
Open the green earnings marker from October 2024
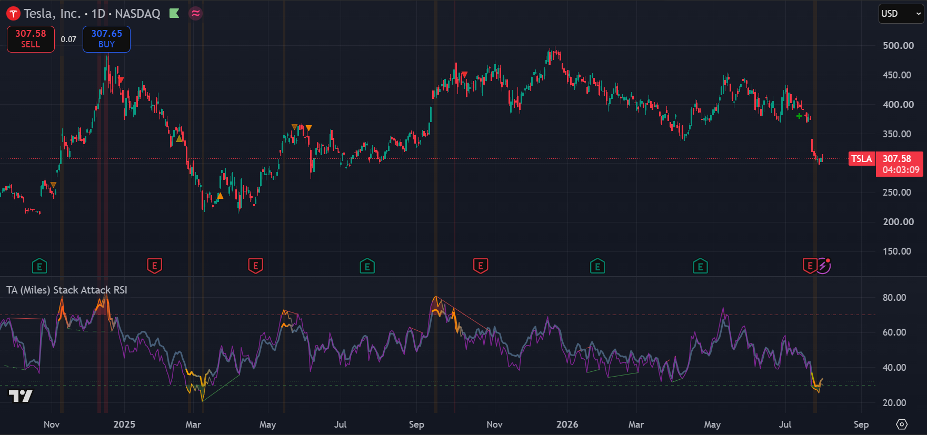point(39,266)
